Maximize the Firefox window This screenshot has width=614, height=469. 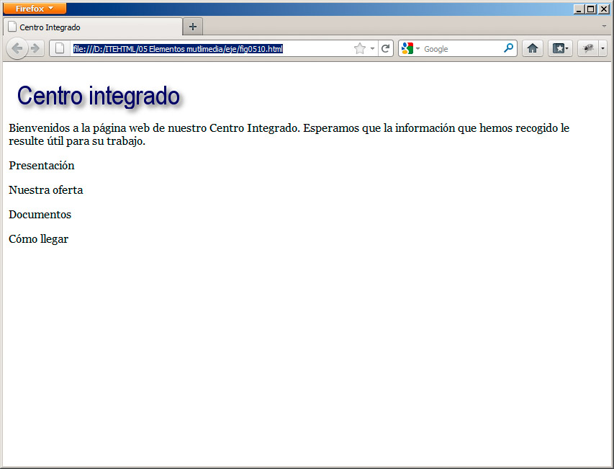tap(591, 9)
